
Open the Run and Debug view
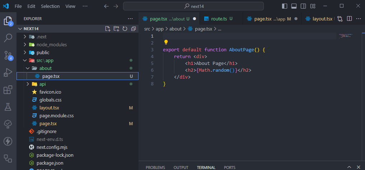(x=8, y=72)
